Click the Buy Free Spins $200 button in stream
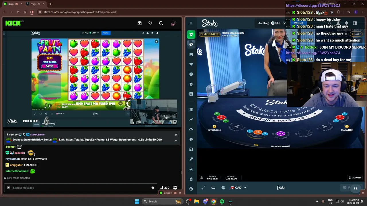 [49, 62]
